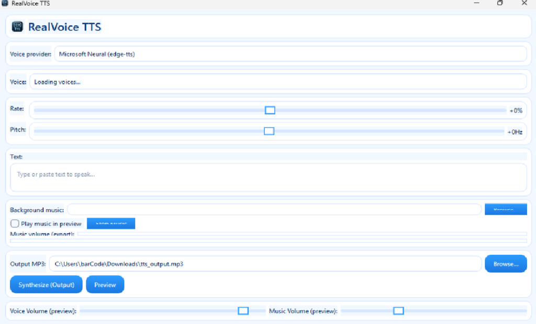The width and height of the screenshot is (536, 324).
Task: Click the Synthesize (Output) button
Action: coord(46,284)
